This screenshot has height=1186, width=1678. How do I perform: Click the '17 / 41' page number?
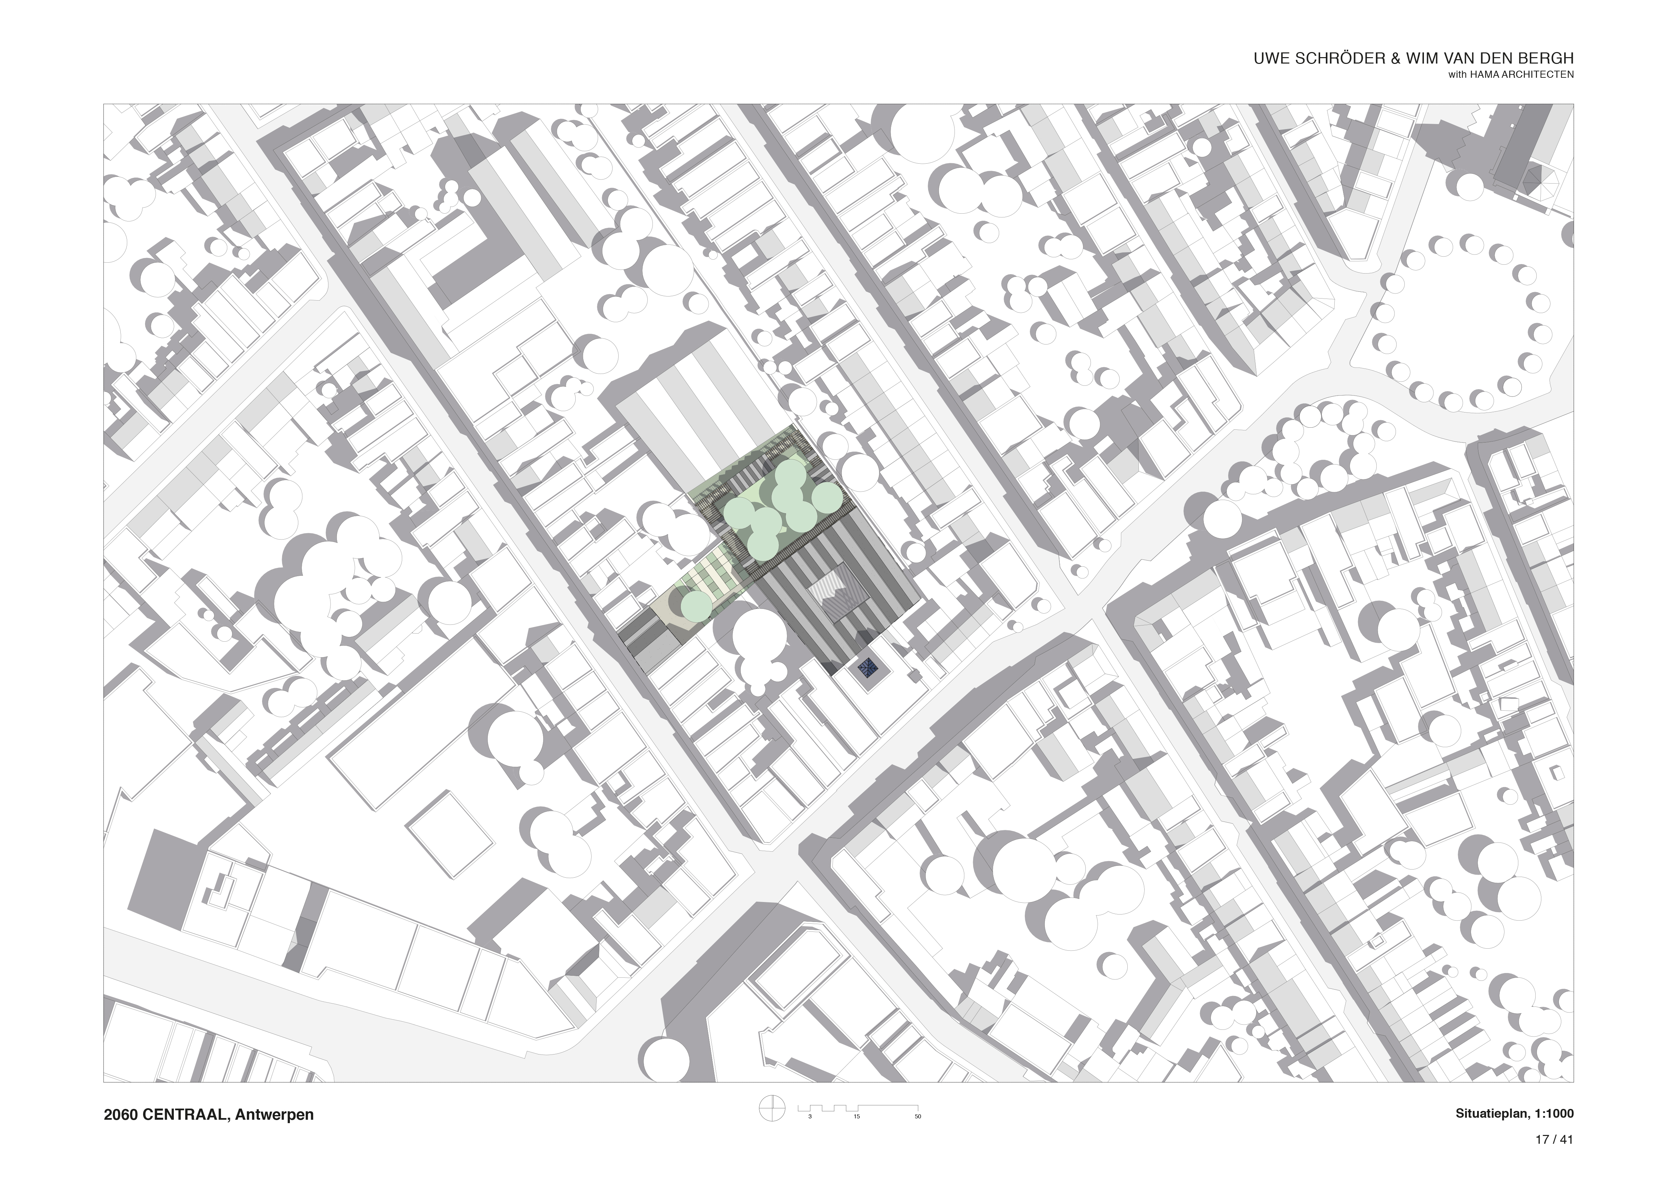[x=1554, y=1139]
